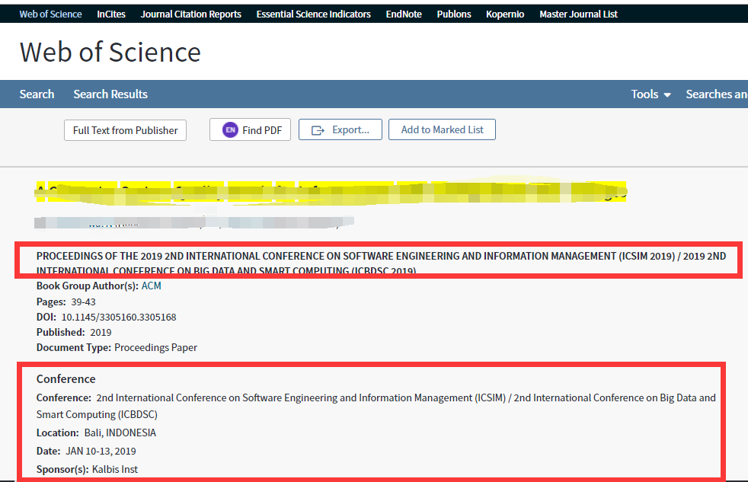Click the export arrow icon
The image size is (748, 482).
318,130
